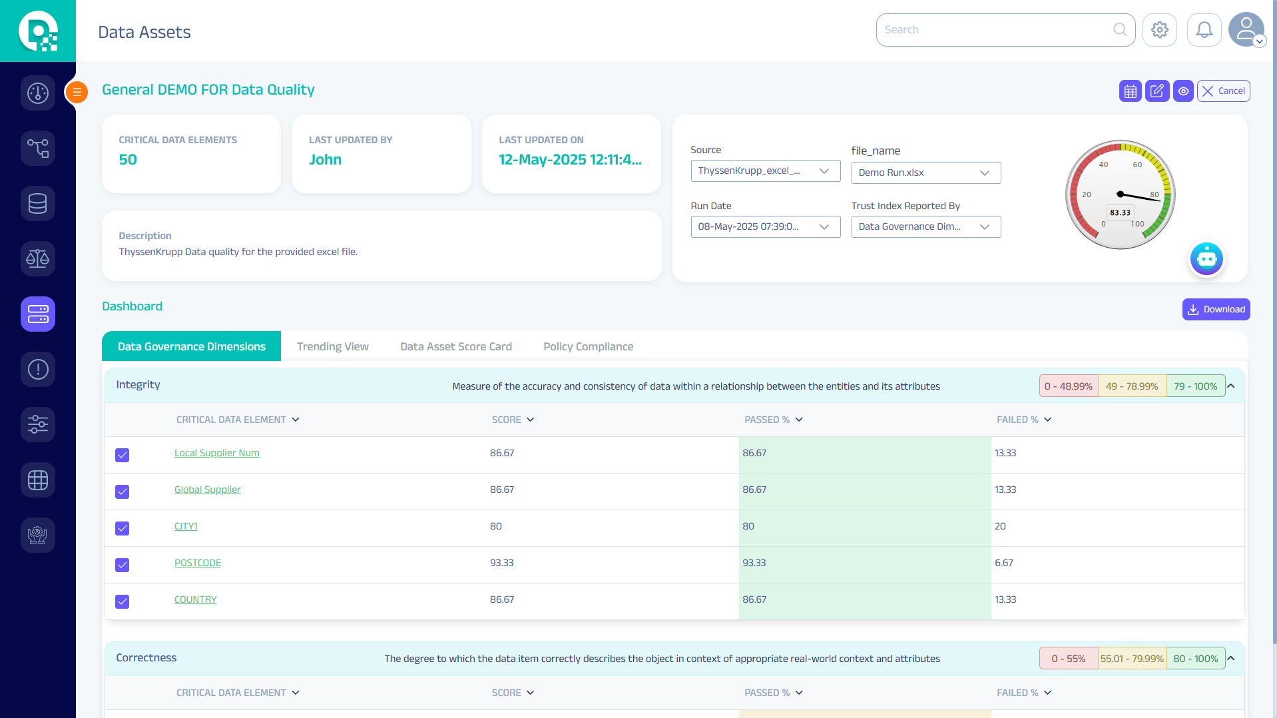Click the balance scales sidebar icon
Image resolution: width=1277 pixels, height=718 pixels.
[x=38, y=258]
